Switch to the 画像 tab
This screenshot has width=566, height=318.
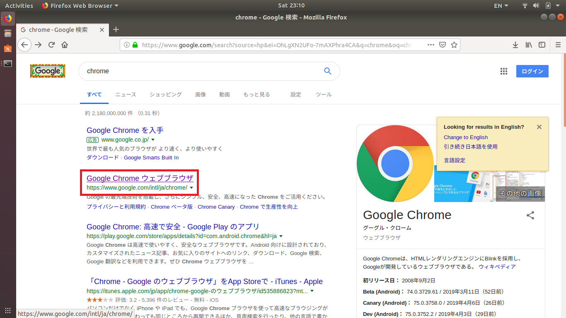pyautogui.click(x=201, y=94)
